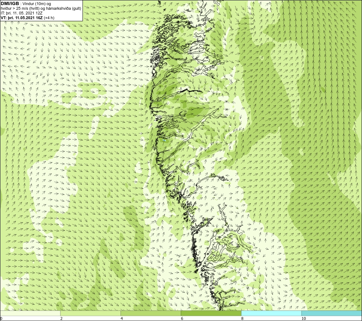The height and width of the screenshot is (321, 362).
Task: Click the 6–8 m/s color swatch
Action: pos(211,313)
